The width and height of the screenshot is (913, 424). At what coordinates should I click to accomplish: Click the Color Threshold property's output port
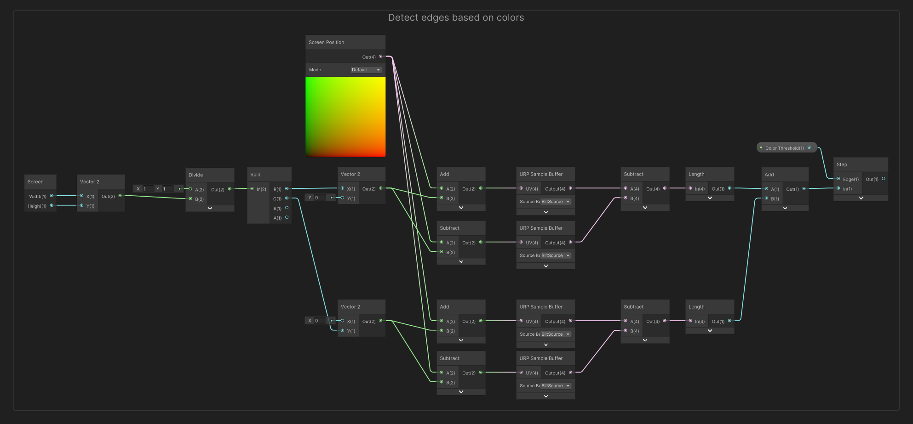tap(810, 147)
